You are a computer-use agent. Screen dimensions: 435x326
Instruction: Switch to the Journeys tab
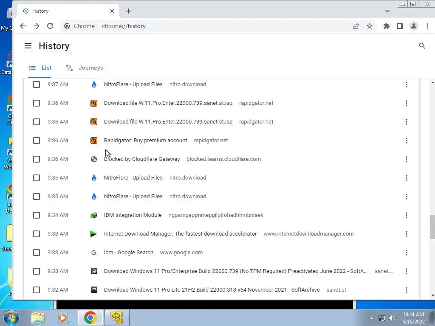(x=85, y=67)
